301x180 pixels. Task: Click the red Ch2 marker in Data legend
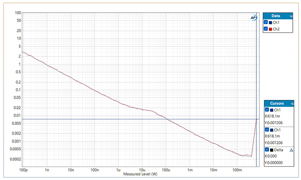pyautogui.click(x=270, y=29)
